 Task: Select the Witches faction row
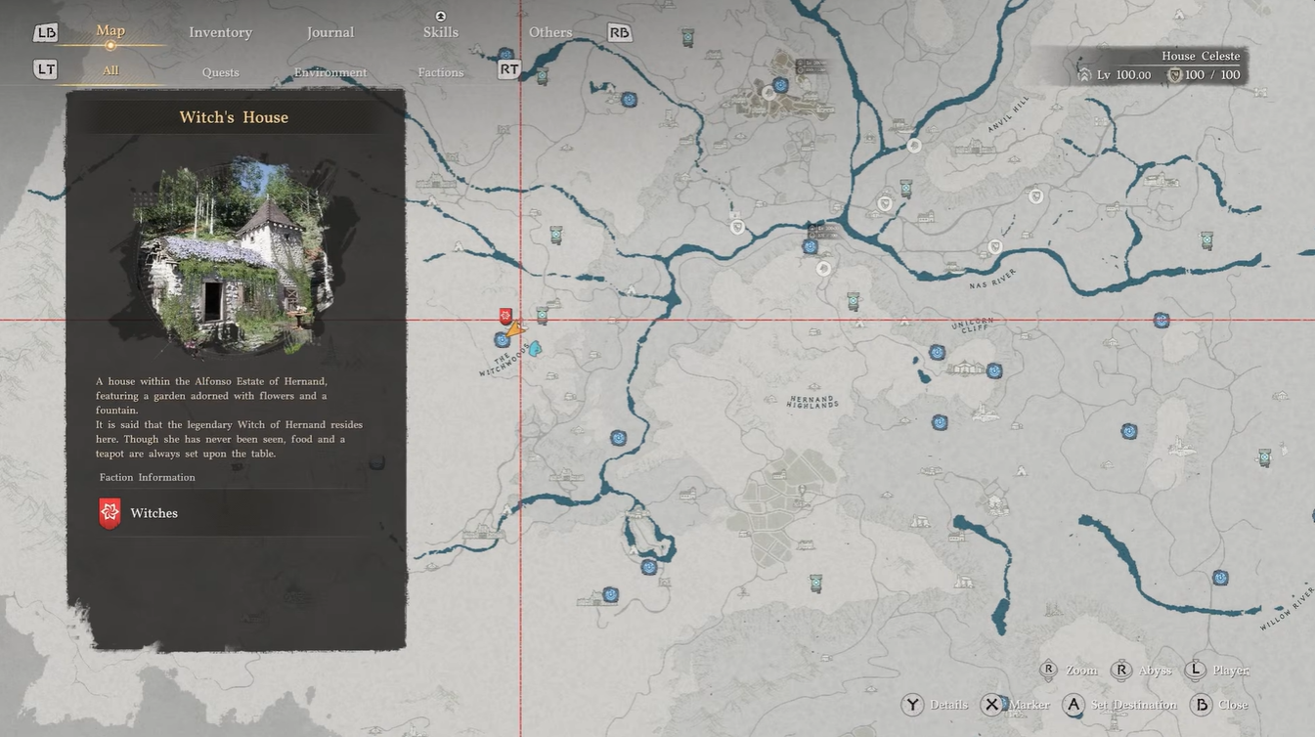point(235,513)
